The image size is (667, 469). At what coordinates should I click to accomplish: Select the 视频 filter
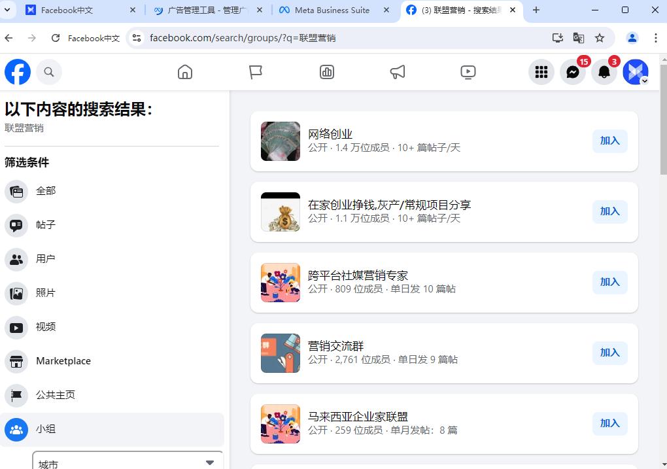tap(112, 327)
